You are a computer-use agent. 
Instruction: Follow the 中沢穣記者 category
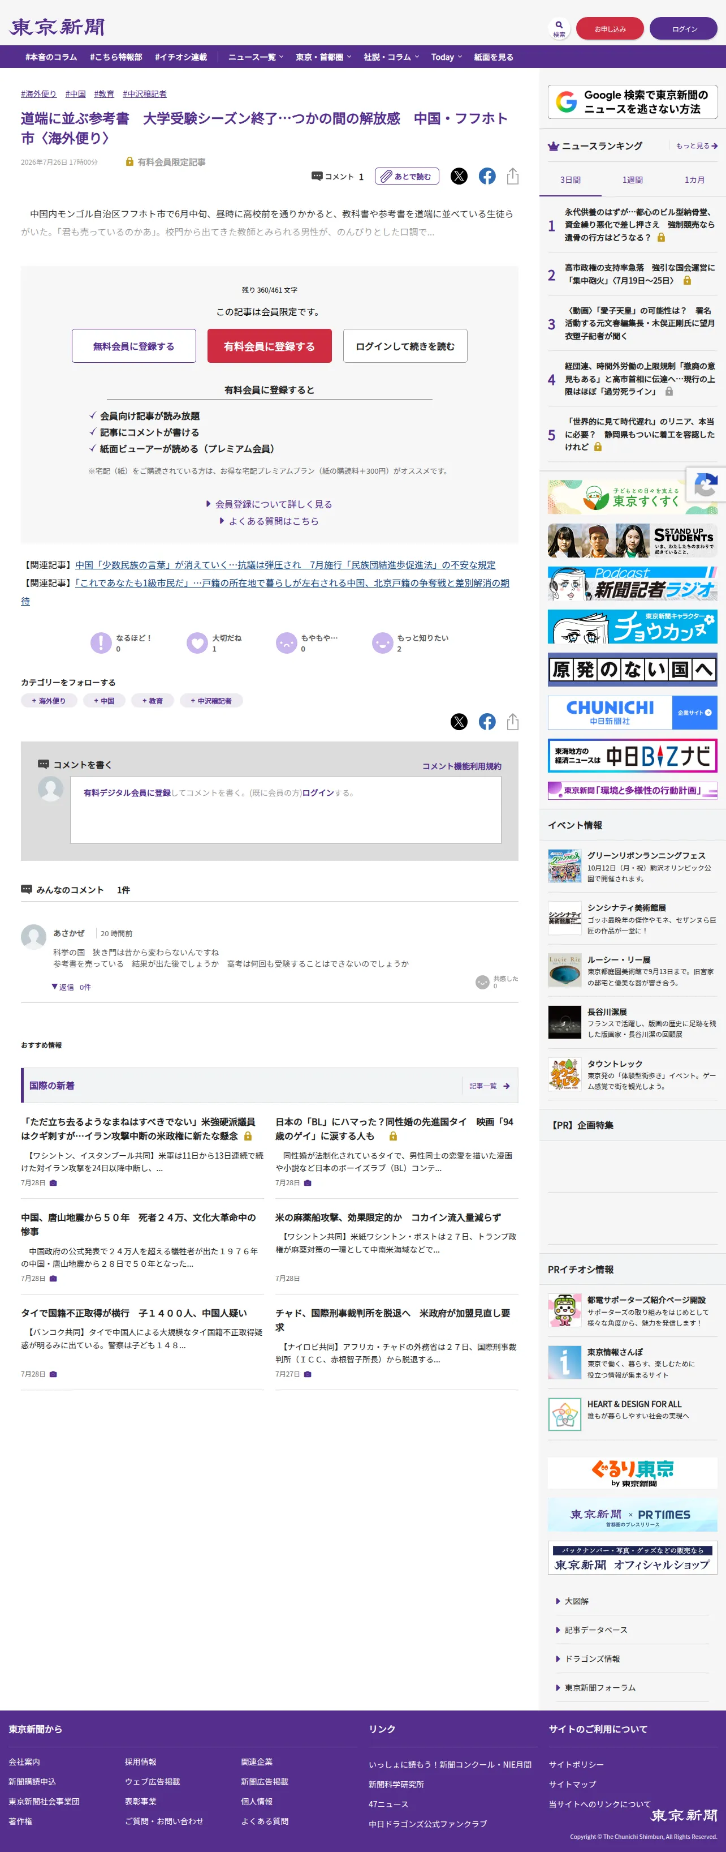point(211,700)
